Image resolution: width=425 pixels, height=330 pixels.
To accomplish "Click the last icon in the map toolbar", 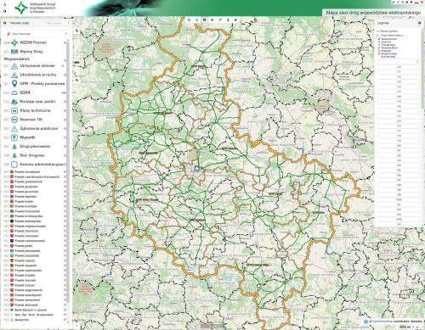I will click(235, 20).
